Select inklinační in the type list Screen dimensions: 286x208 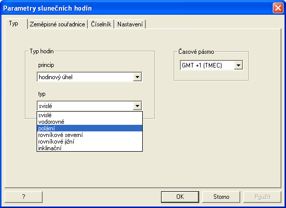[89, 148]
